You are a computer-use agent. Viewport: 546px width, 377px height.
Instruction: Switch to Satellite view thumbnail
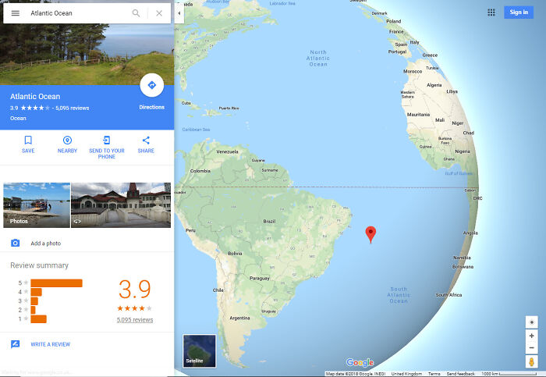pos(199,351)
